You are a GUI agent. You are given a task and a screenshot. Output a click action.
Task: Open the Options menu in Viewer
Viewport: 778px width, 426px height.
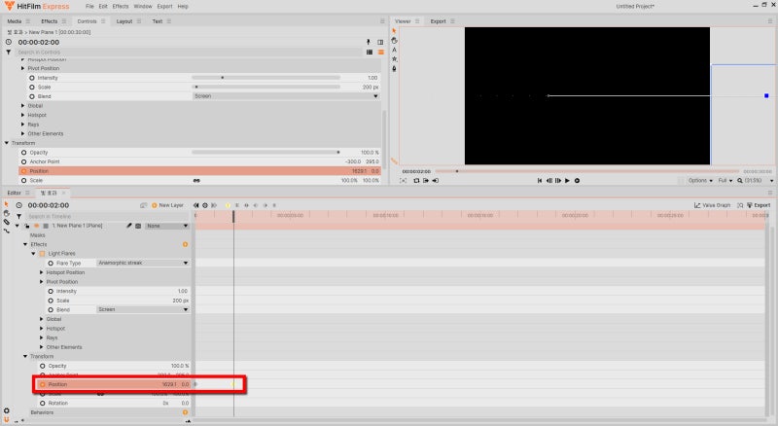coord(700,181)
